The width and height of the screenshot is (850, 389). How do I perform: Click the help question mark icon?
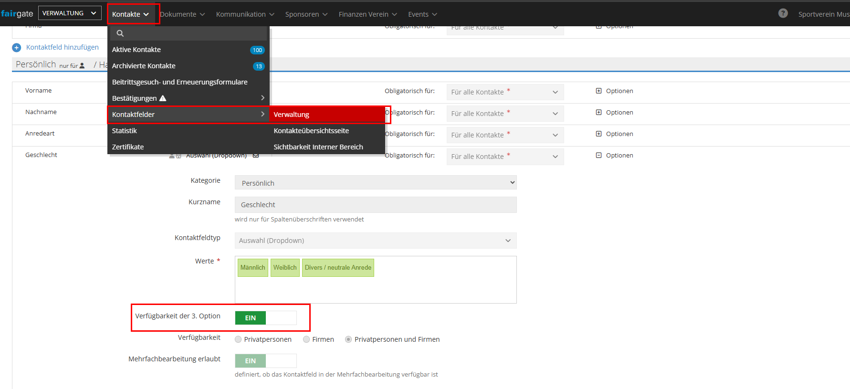783,13
